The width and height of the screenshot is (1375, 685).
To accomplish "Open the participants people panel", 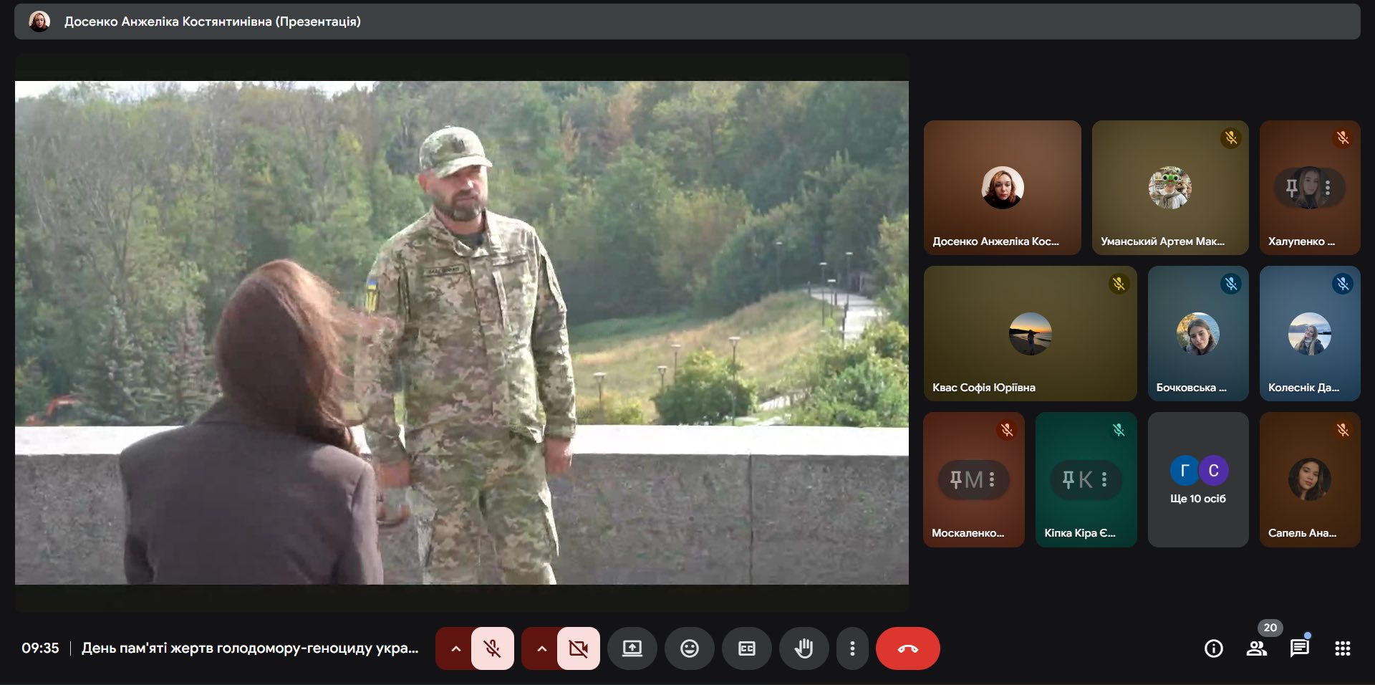I will click(1256, 648).
